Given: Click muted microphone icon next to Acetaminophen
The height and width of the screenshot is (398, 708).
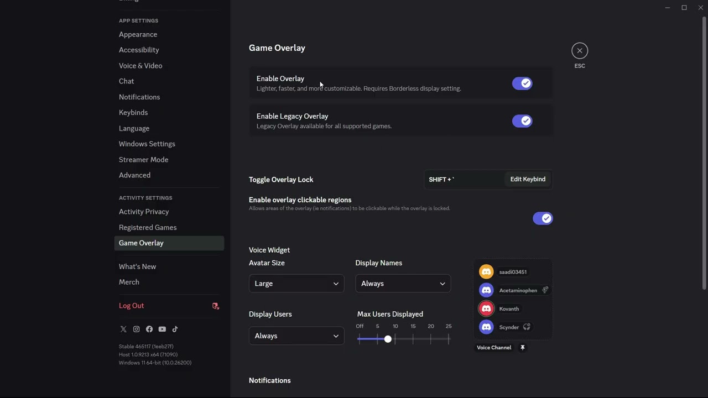Looking at the screenshot, I should [x=545, y=290].
